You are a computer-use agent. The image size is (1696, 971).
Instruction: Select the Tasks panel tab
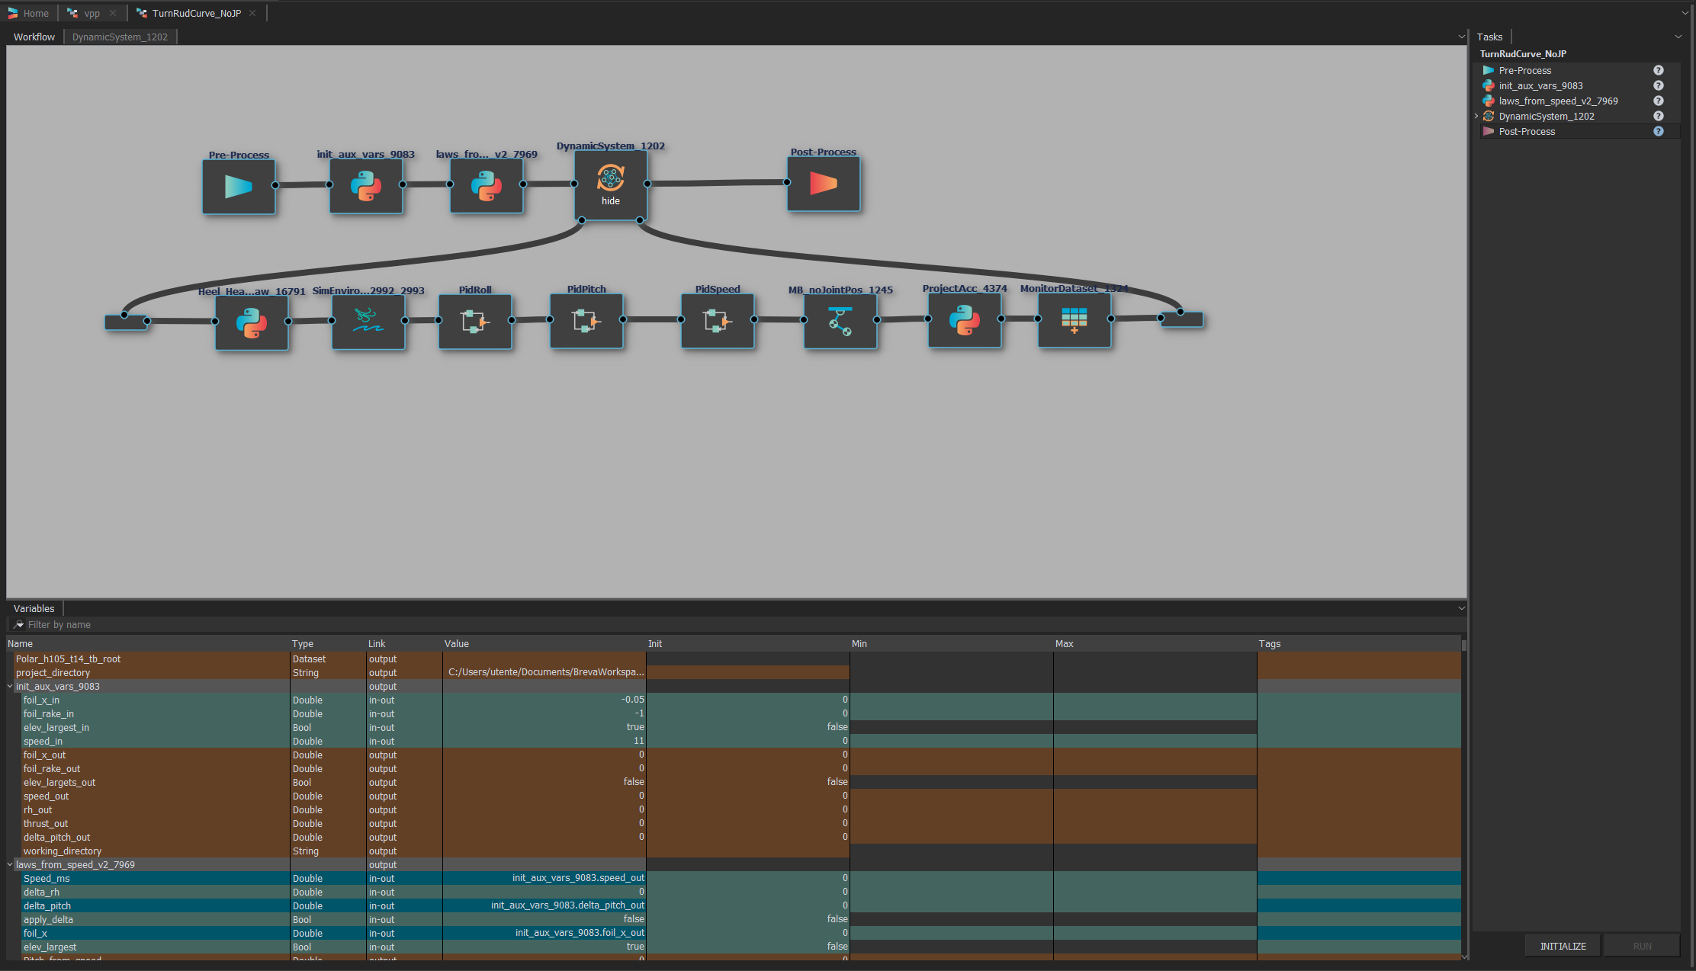(1489, 37)
